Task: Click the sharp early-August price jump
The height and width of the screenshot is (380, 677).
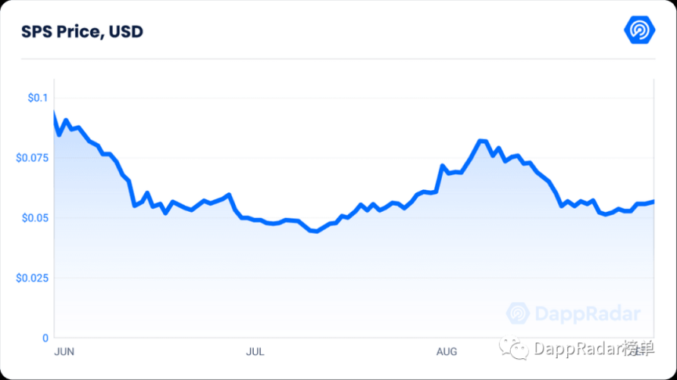Action: click(440, 178)
